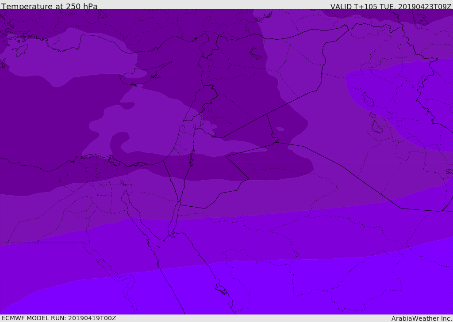Image resolution: width=453 pixels, height=322 pixels.
Task: Click the 'ArabiaWeather Inc.' credit text
Action: click(422, 318)
